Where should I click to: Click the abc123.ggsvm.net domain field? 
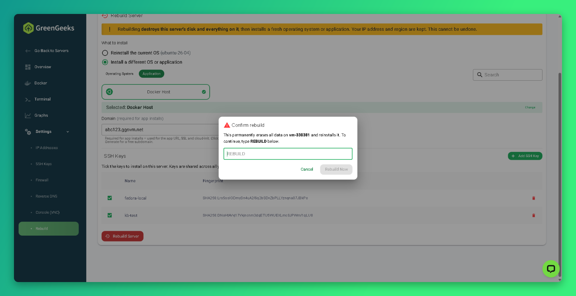coord(160,129)
